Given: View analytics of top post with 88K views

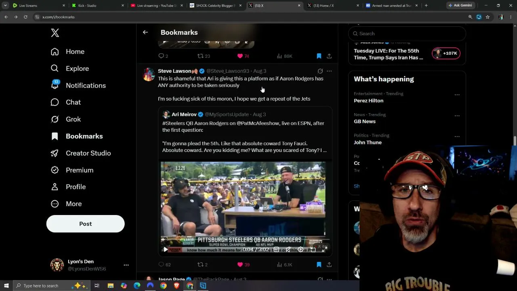Looking at the screenshot, I should pos(284,56).
